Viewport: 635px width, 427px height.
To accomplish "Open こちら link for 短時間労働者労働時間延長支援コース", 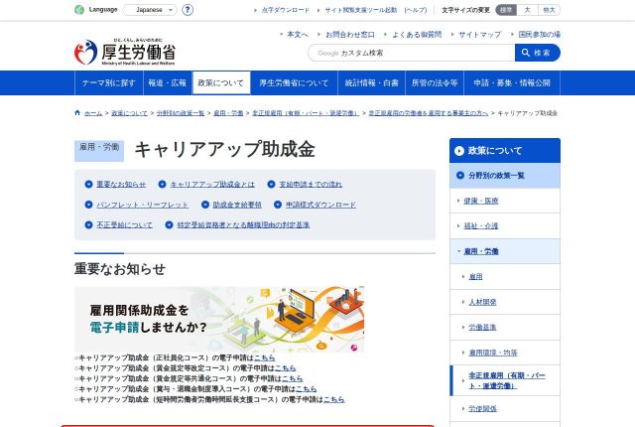I will tap(334, 399).
